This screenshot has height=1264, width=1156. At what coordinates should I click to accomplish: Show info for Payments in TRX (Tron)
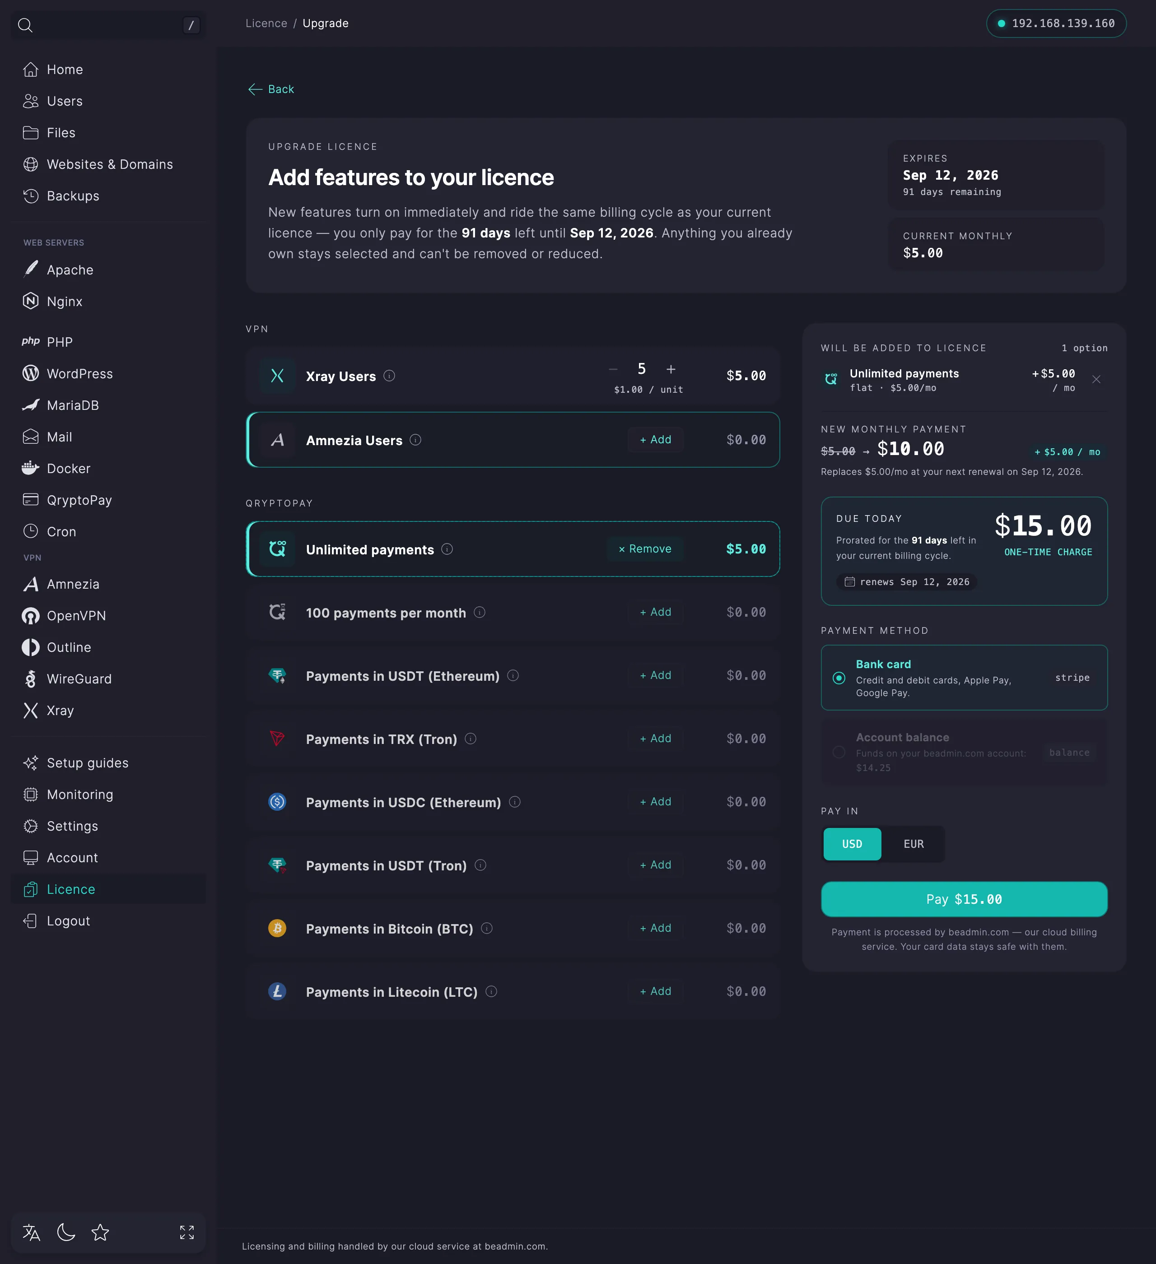click(471, 739)
